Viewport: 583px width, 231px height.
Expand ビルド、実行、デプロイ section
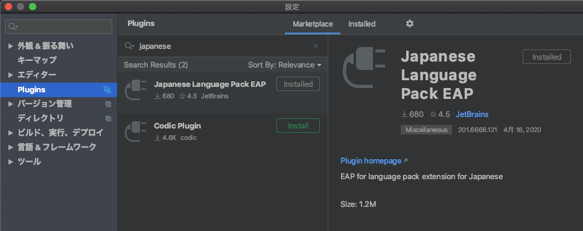click(10, 133)
